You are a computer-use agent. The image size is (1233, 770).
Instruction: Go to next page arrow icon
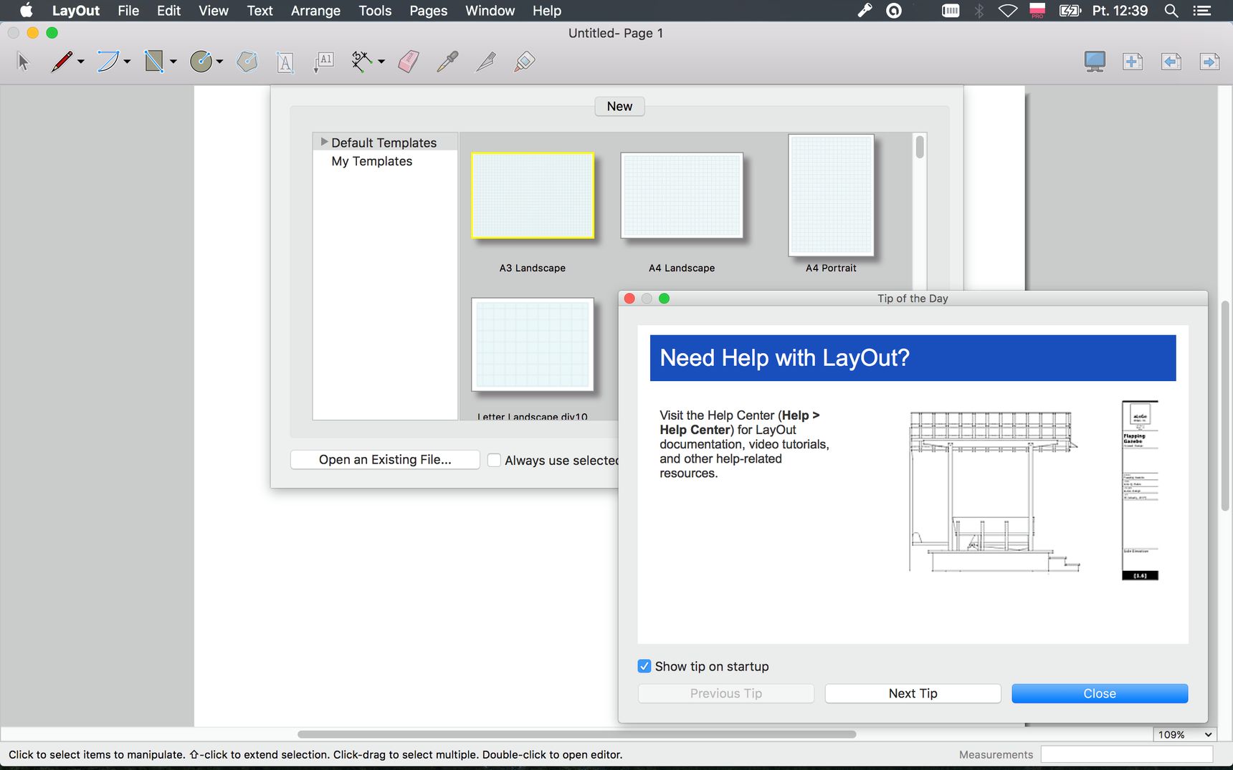click(1210, 62)
